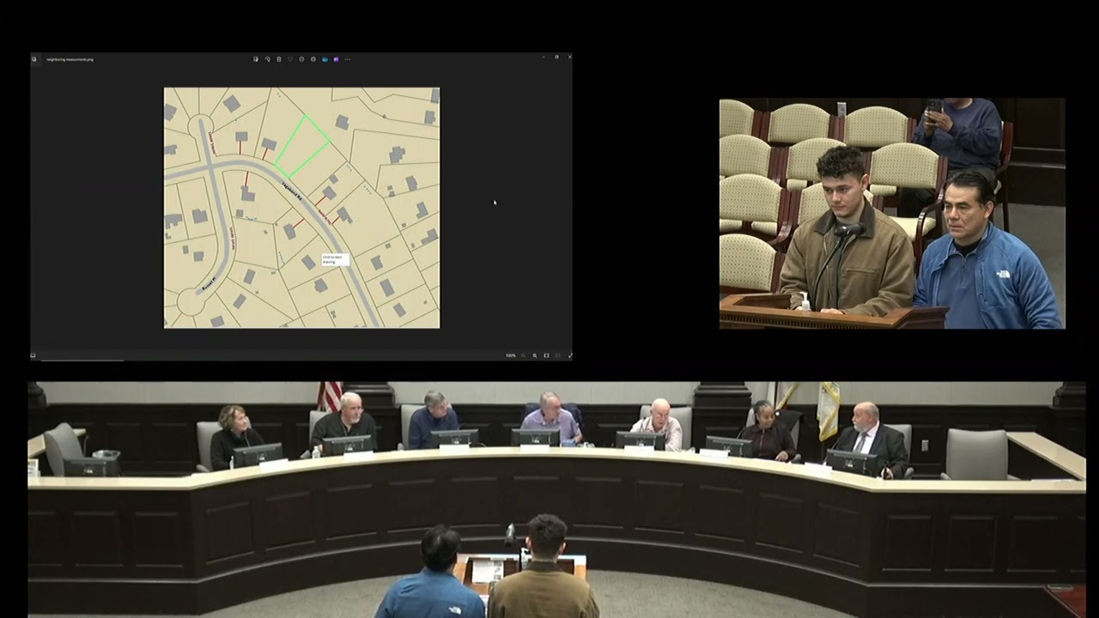Click the council dais wide-shot video feed
The height and width of the screenshot is (618, 1099).
(556, 500)
